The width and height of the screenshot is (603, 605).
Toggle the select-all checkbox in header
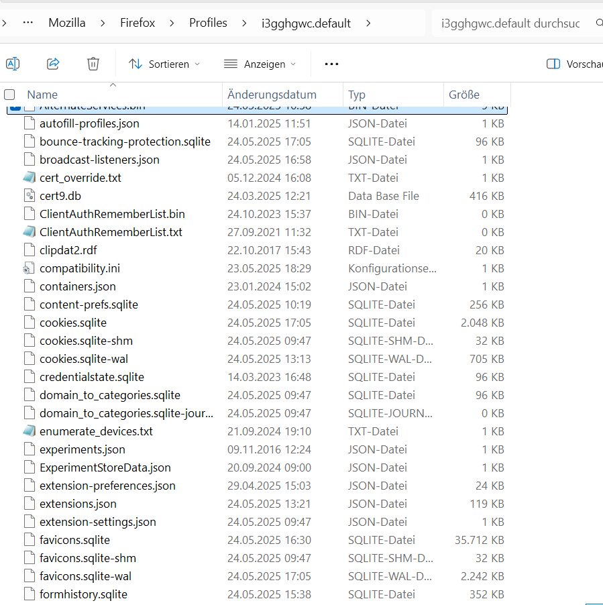[9, 95]
